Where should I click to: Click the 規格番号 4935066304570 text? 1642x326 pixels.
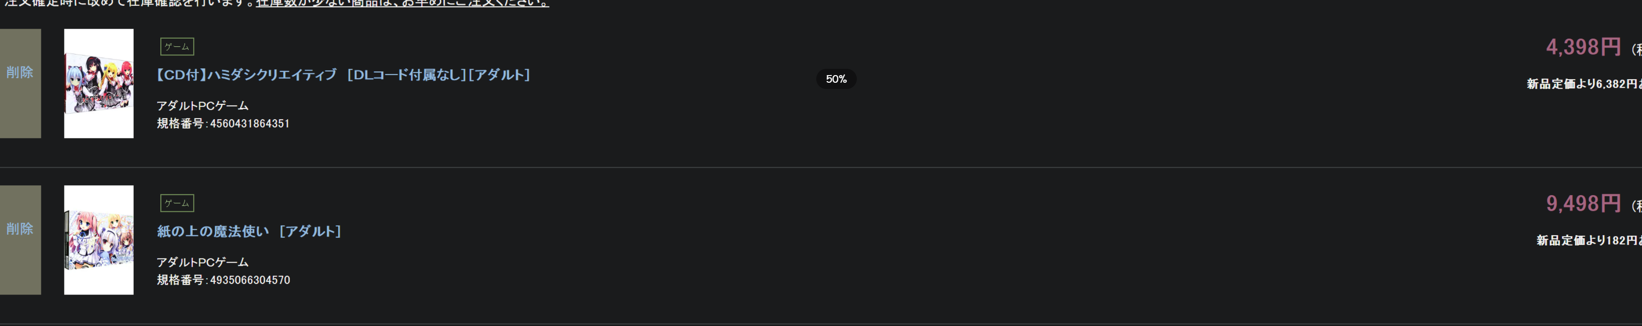[x=223, y=280]
